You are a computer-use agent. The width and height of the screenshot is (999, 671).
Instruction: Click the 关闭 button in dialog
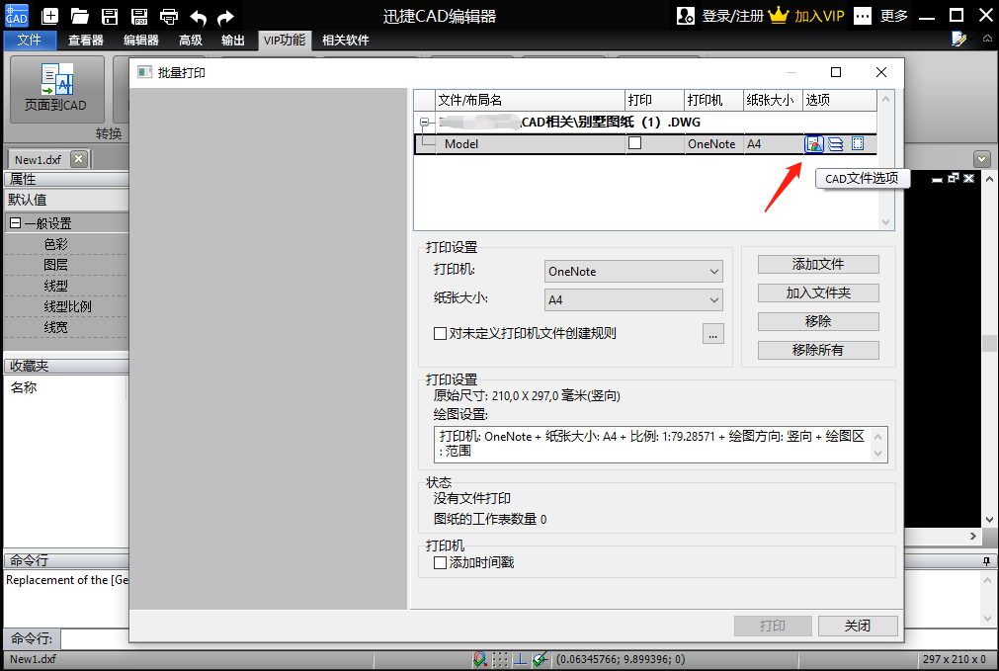coord(858,626)
